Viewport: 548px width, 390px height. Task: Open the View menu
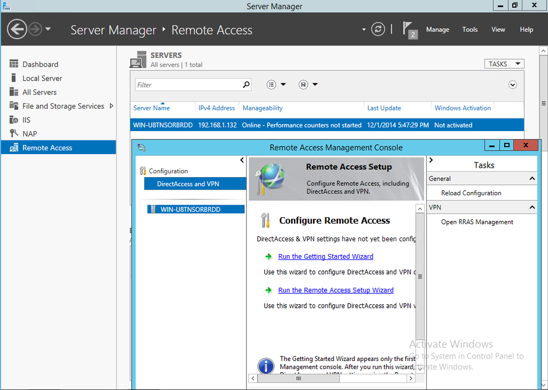tap(498, 29)
